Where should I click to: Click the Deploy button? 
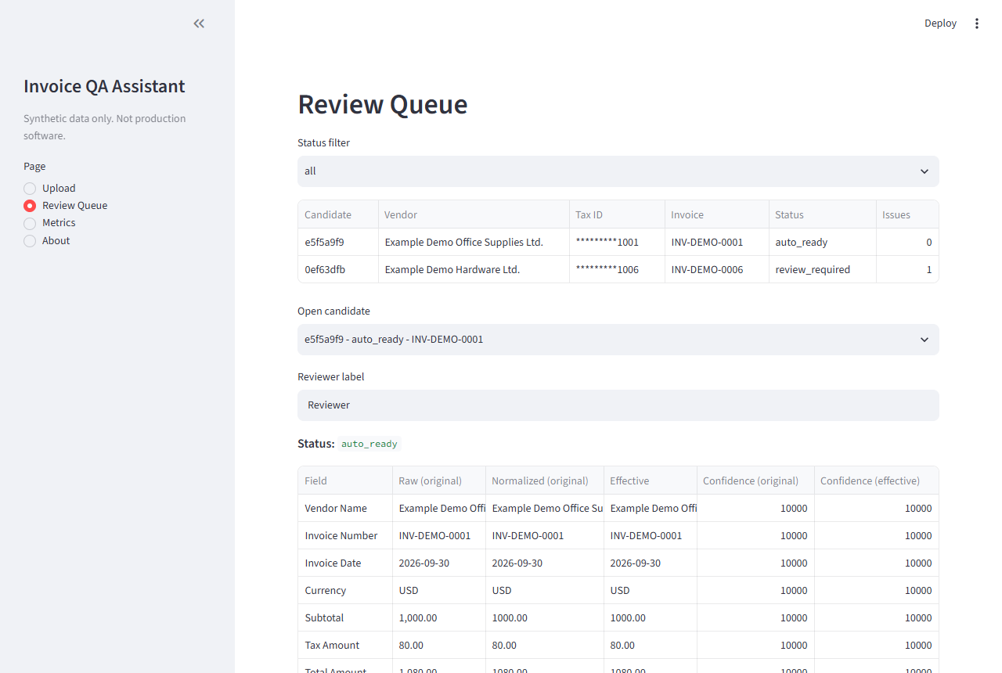coord(940,23)
